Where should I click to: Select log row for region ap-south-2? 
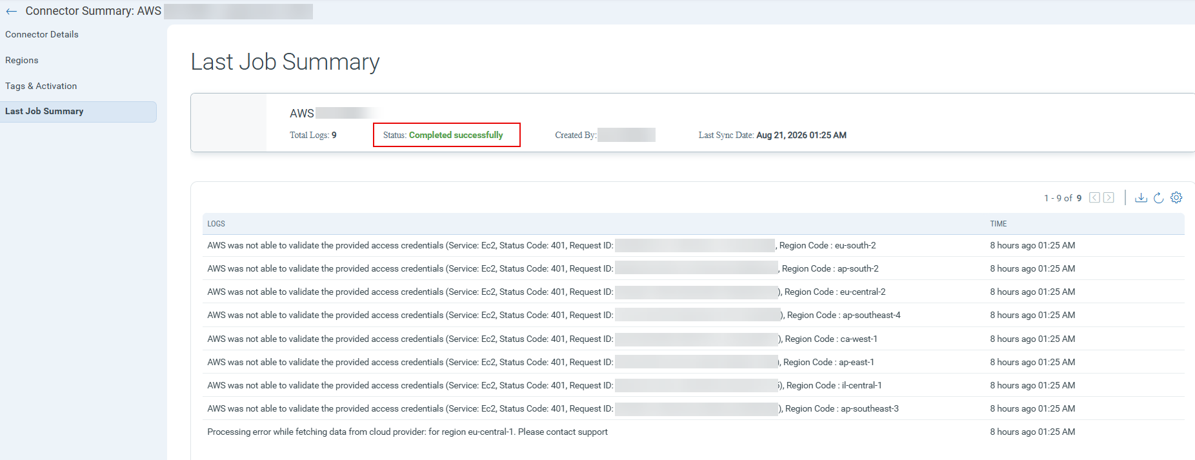pos(694,268)
